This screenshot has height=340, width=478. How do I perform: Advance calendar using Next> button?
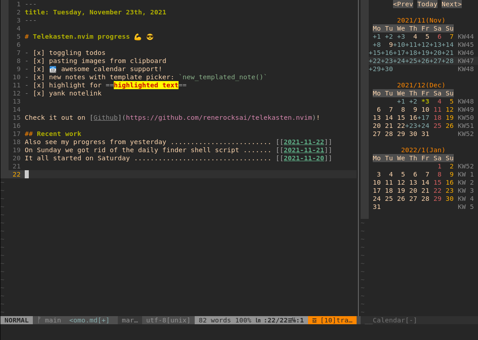(451, 4)
